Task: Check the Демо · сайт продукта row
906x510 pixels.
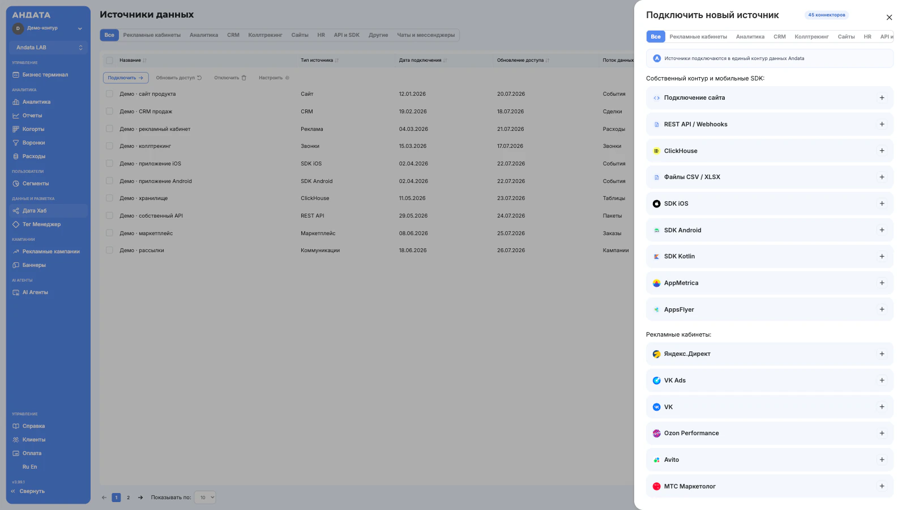Action: coord(109,94)
